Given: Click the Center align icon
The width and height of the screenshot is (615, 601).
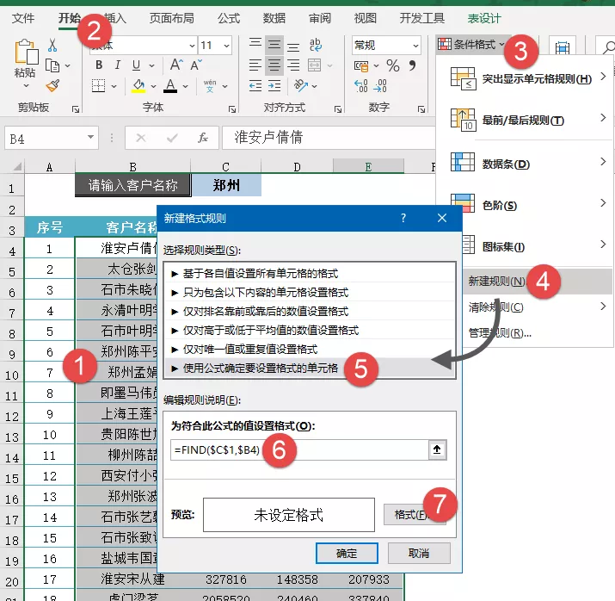Looking at the screenshot, I should tap(274, 65).
